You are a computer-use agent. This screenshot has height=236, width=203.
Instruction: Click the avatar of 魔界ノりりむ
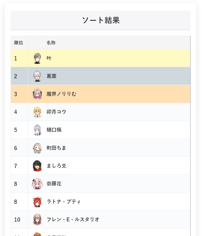37,94
